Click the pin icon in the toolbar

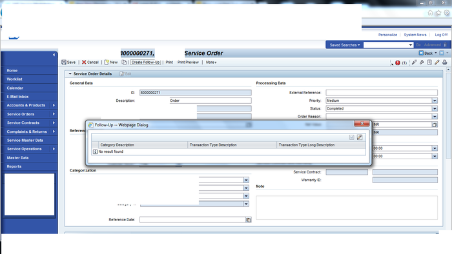(415, 62)
